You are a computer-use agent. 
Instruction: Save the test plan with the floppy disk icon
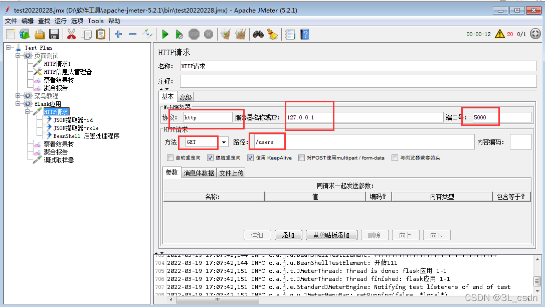point(54,34)
